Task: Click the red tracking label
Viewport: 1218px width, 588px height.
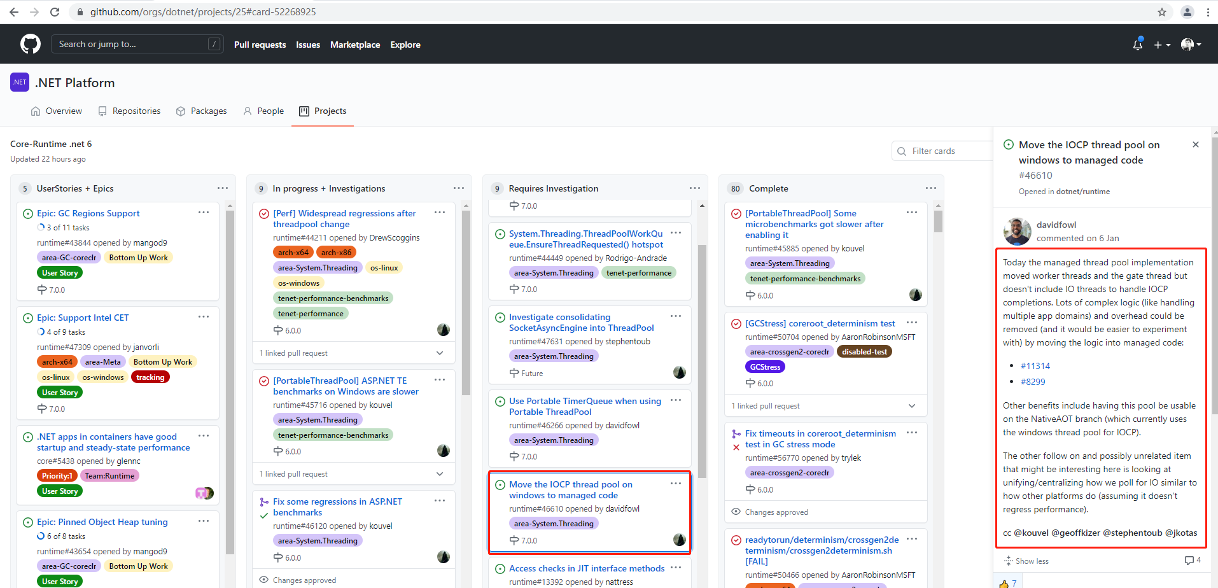Action: point(150,377)
